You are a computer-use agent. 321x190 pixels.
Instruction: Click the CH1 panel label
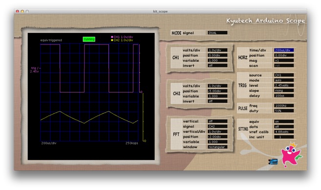click(x=176, y=58)
